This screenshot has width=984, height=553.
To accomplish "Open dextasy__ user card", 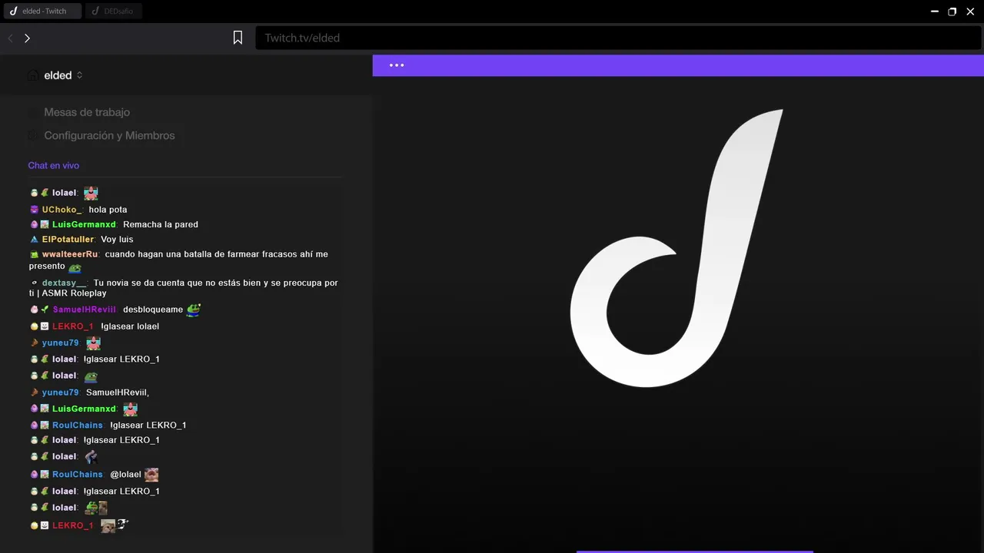I will coord(65,283).
